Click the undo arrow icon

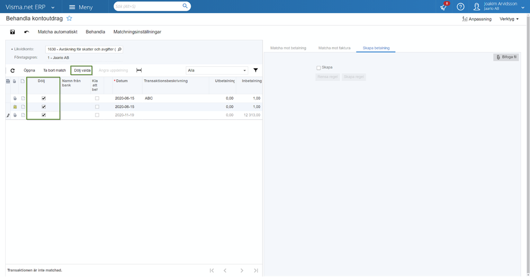27,32
